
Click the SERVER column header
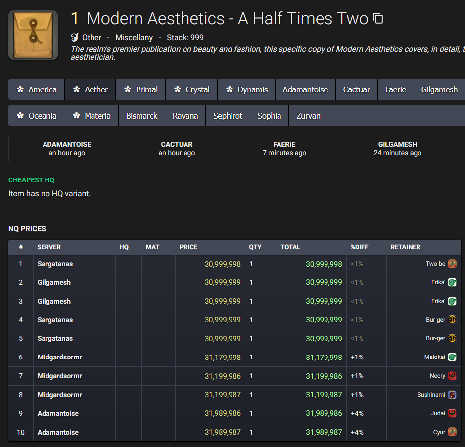point(49,247)
